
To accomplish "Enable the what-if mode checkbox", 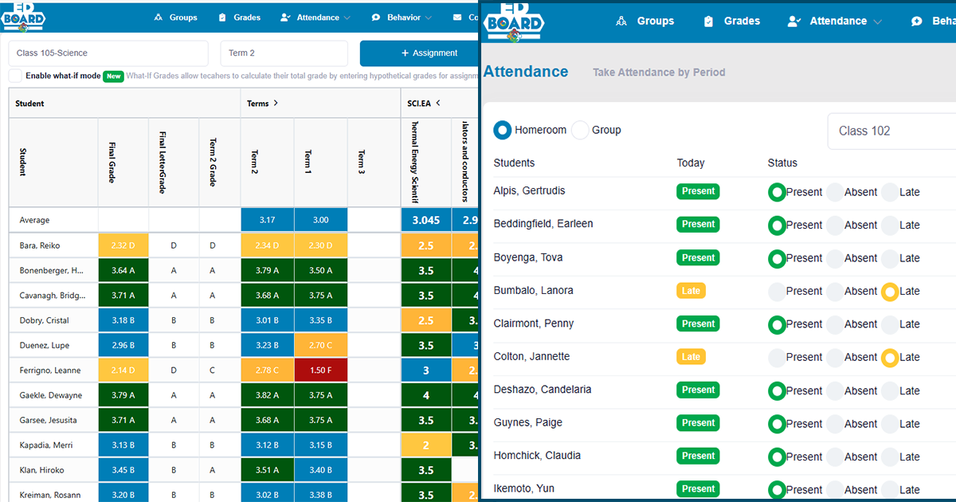I will coord(15,76).
